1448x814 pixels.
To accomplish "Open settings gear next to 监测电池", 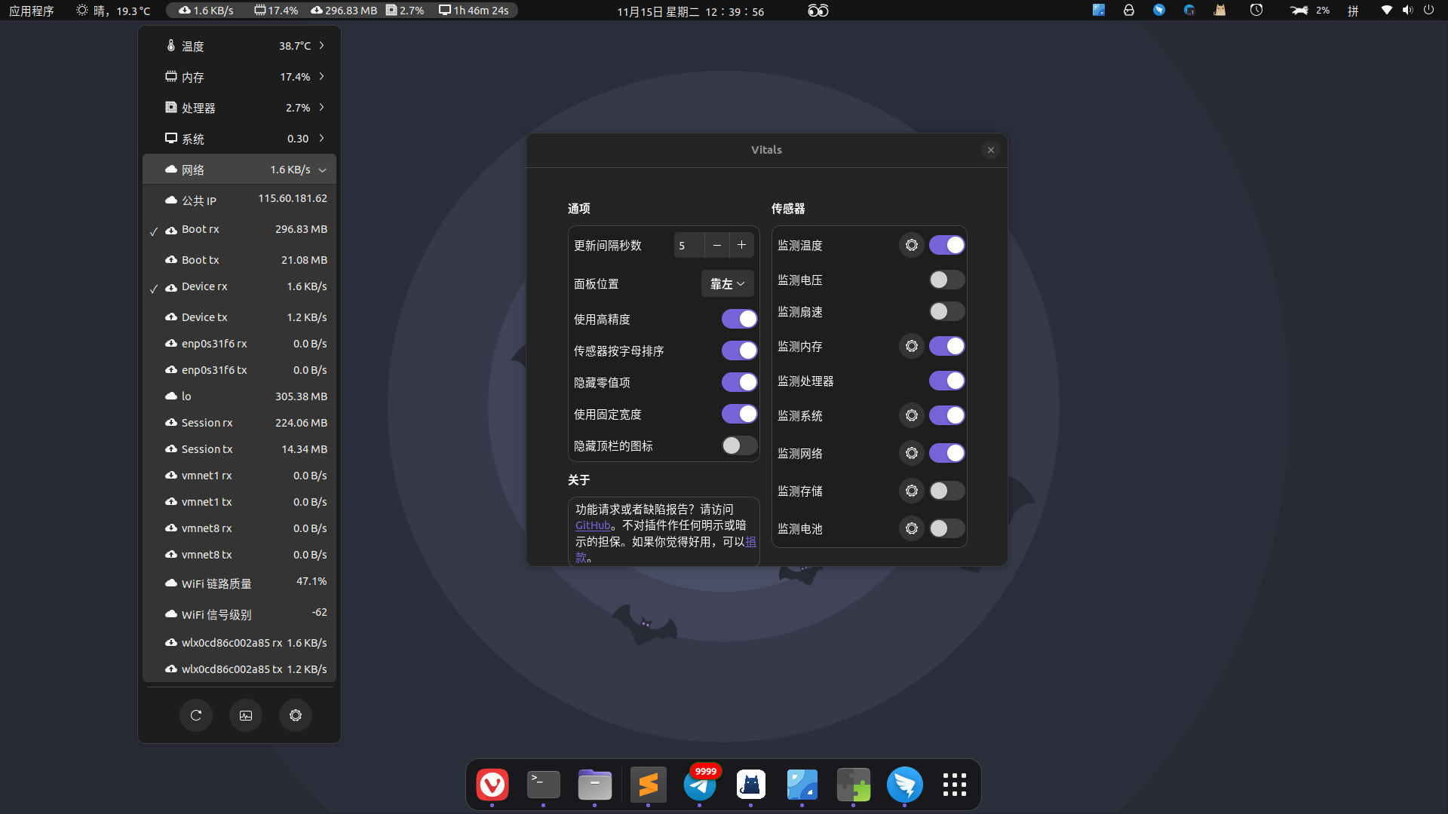I will (911, 528).
